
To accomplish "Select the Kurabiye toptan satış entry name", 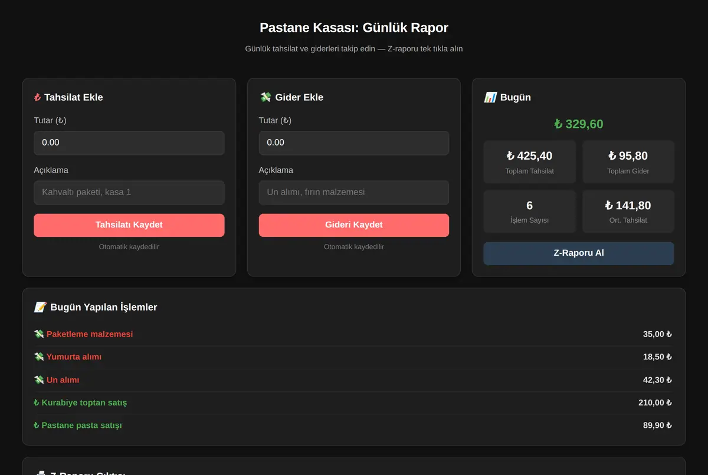I will tap(84, 403).
